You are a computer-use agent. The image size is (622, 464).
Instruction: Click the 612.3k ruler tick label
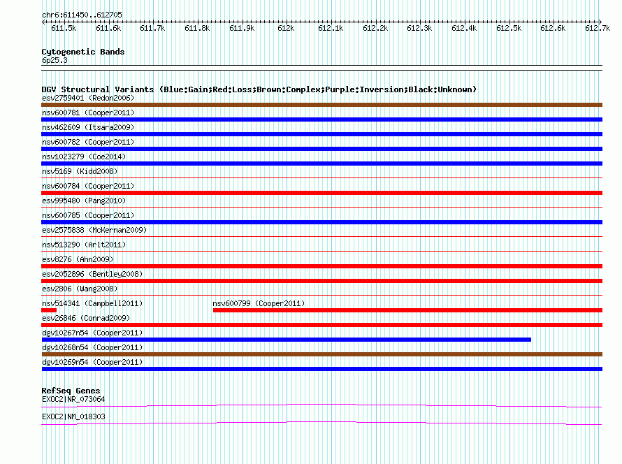[x=419, y=28]
